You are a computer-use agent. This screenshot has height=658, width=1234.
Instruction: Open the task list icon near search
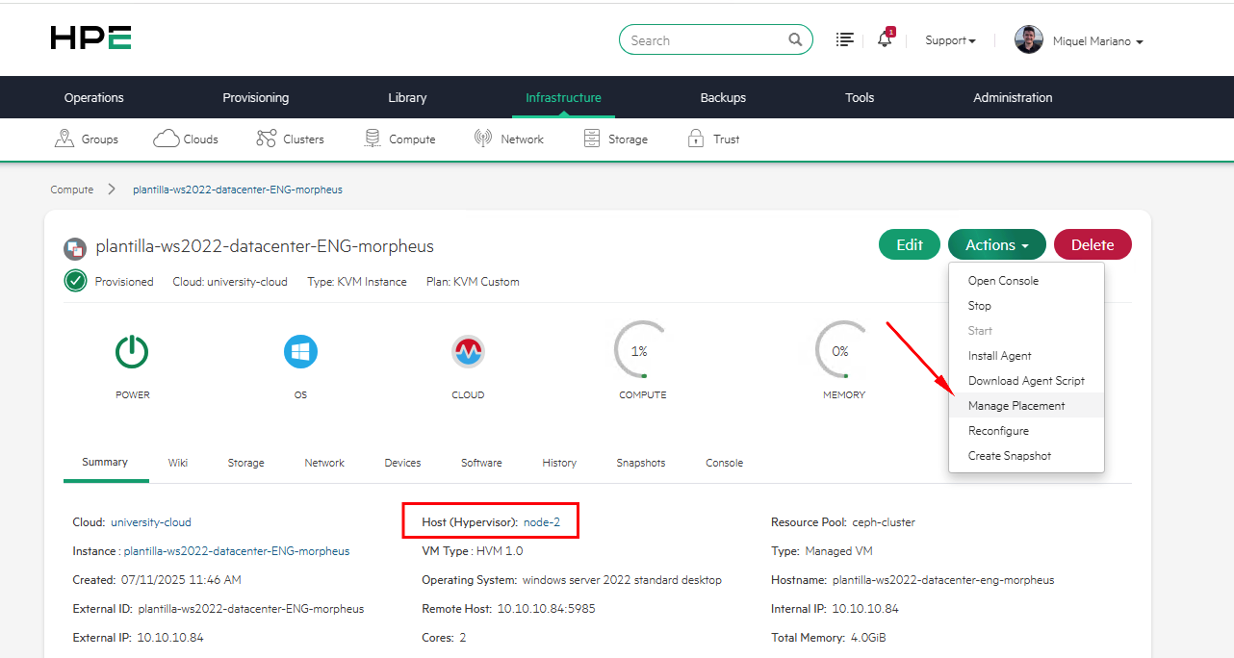[845, 40]
